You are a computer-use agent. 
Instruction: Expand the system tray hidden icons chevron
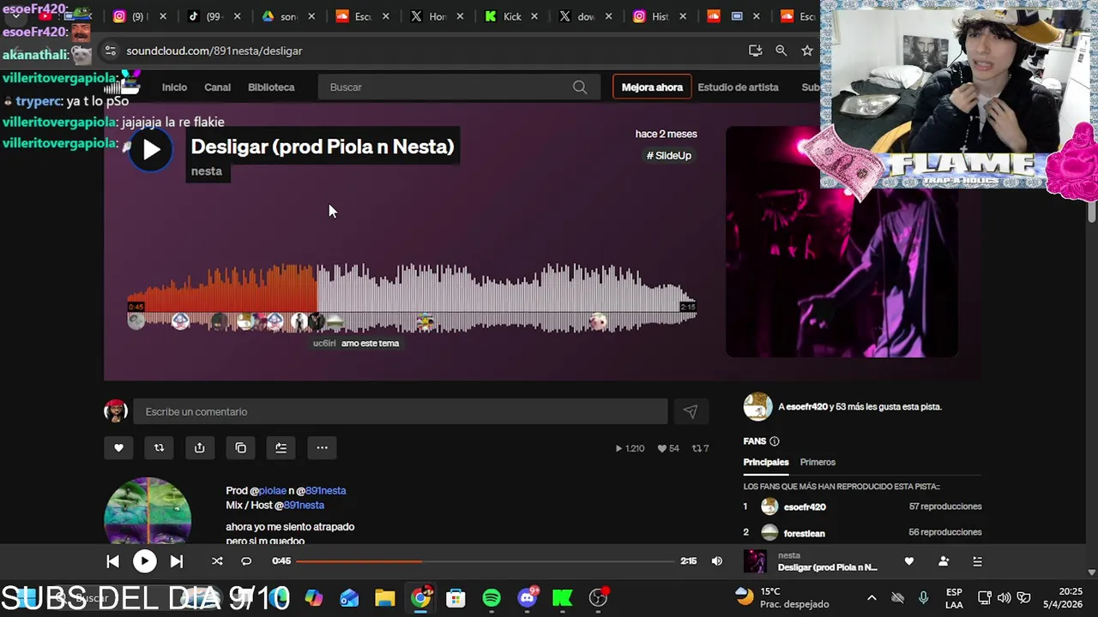pyautogui.click(x=872, y=598)
